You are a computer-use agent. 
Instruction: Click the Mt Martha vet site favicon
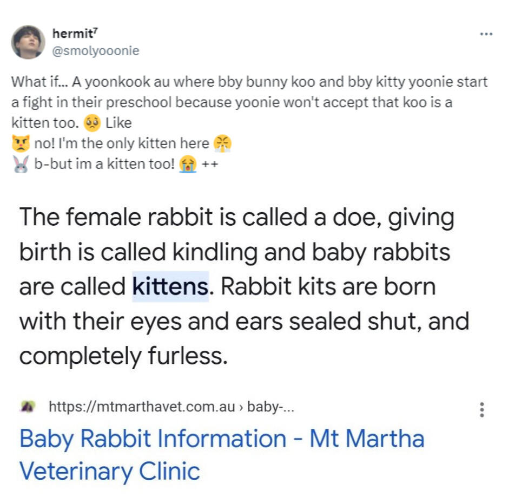27,406
